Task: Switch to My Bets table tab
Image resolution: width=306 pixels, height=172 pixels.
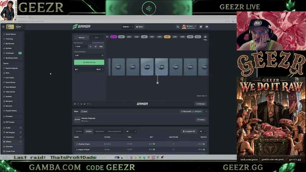Action: [x=79, y=132]
